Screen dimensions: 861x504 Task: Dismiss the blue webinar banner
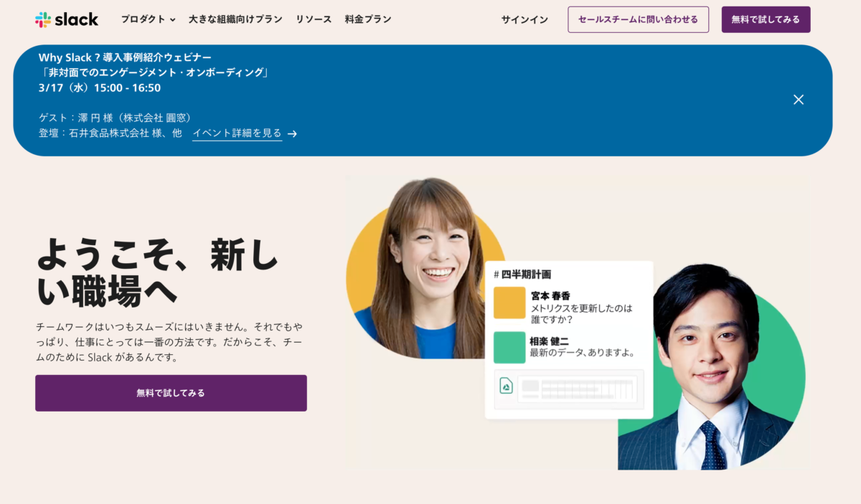[x=799, y=100]
